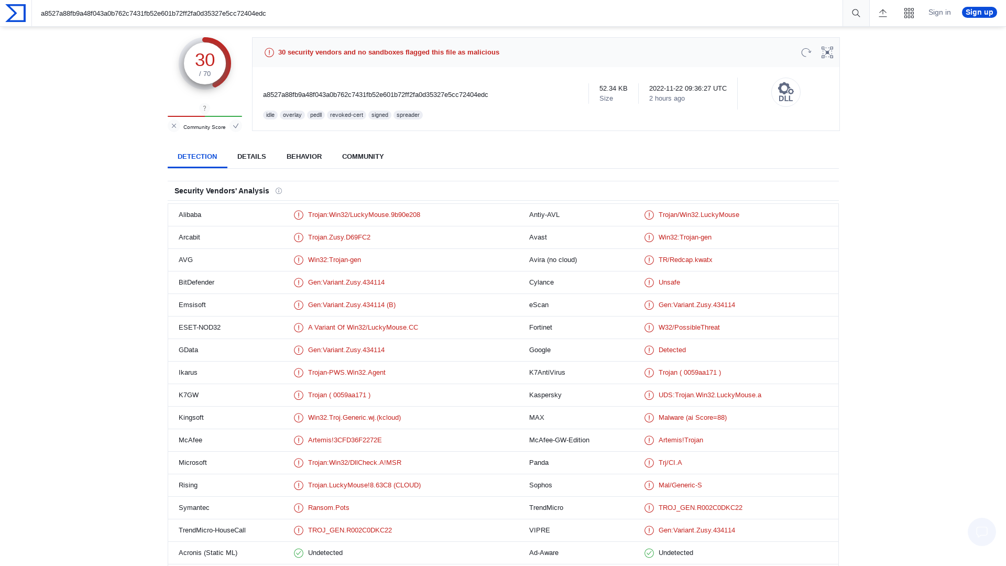Vote the file malicious with the X toggle

(x=173, y=126)
